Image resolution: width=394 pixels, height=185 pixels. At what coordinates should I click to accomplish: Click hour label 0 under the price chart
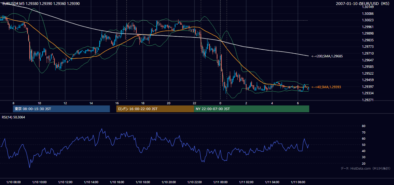pyautogui.click(x=220, y=103)
